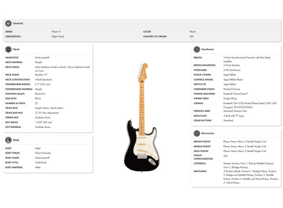Click the 'Single-Wing' string trees value

[230, 99]
